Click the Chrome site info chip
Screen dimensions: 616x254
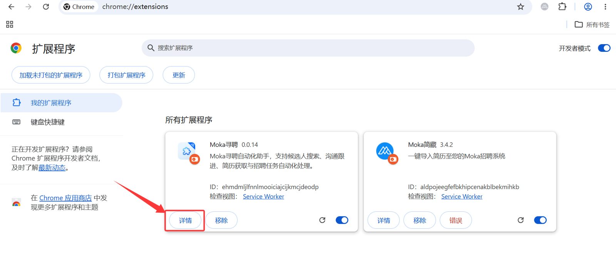[79, 7]
